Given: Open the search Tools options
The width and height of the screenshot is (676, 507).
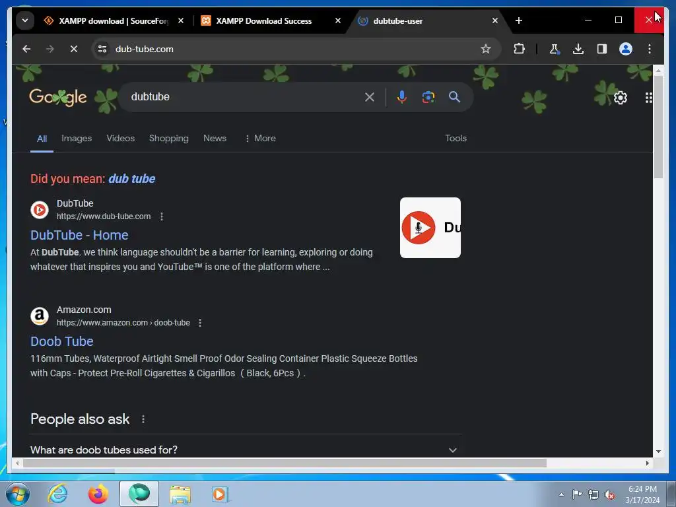Looking at the screenshot, I should [x=456, y=139].
